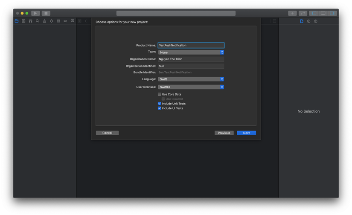Enable the Use Core Data checkbox
The height and width of the screenshot is (215, 352).
coord(160,94)
